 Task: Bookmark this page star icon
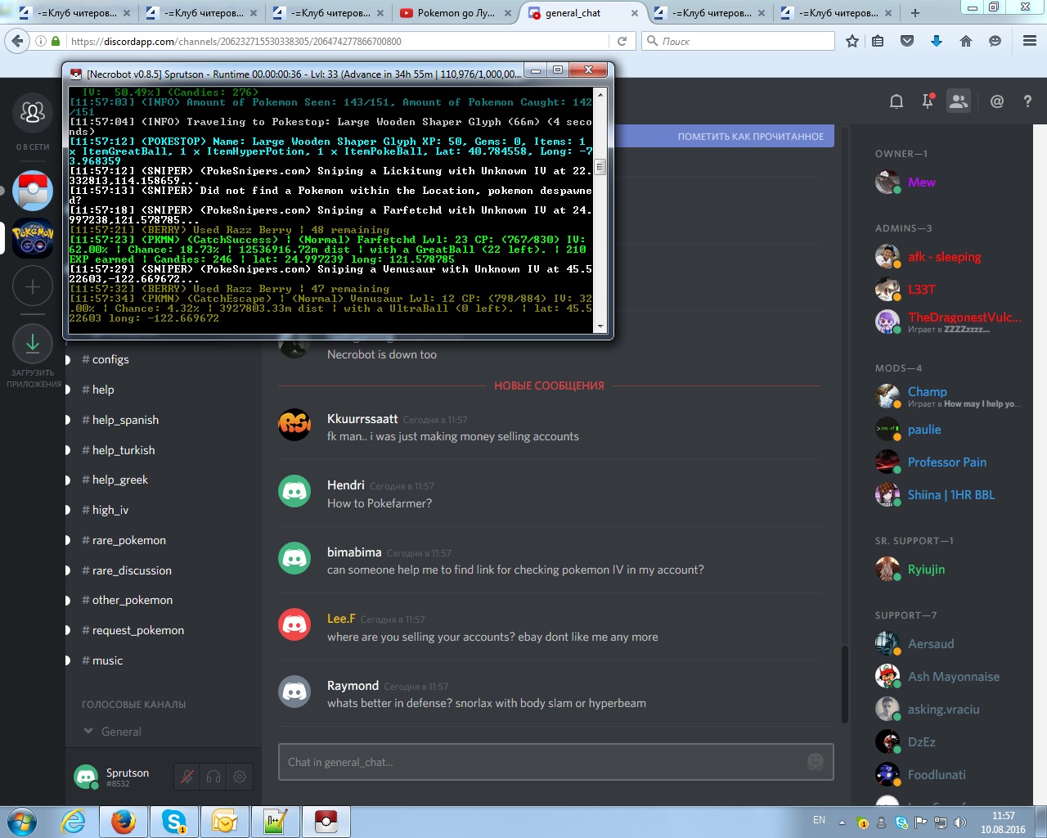click(852, 41)
